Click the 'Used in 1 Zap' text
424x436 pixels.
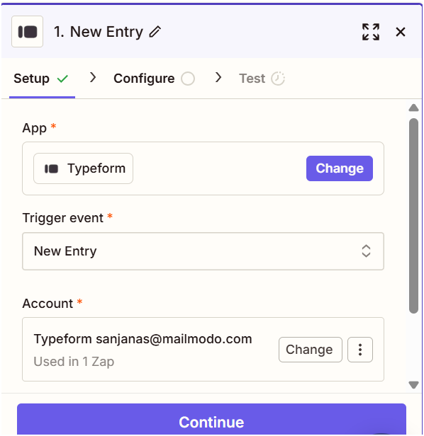click(74, 362)
